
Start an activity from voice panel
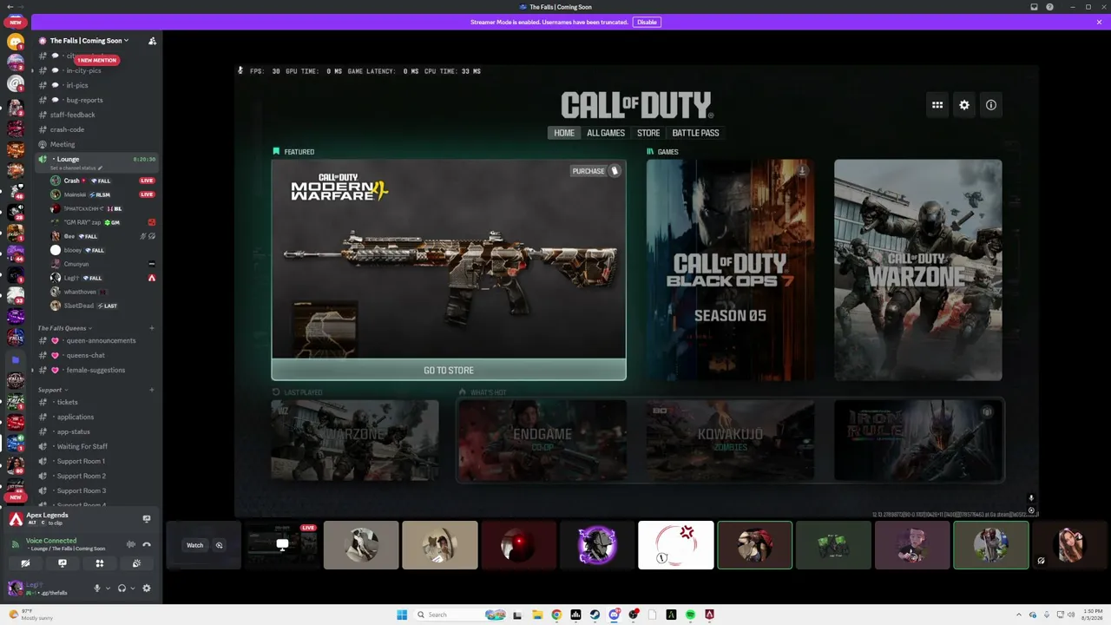(100, 563)
